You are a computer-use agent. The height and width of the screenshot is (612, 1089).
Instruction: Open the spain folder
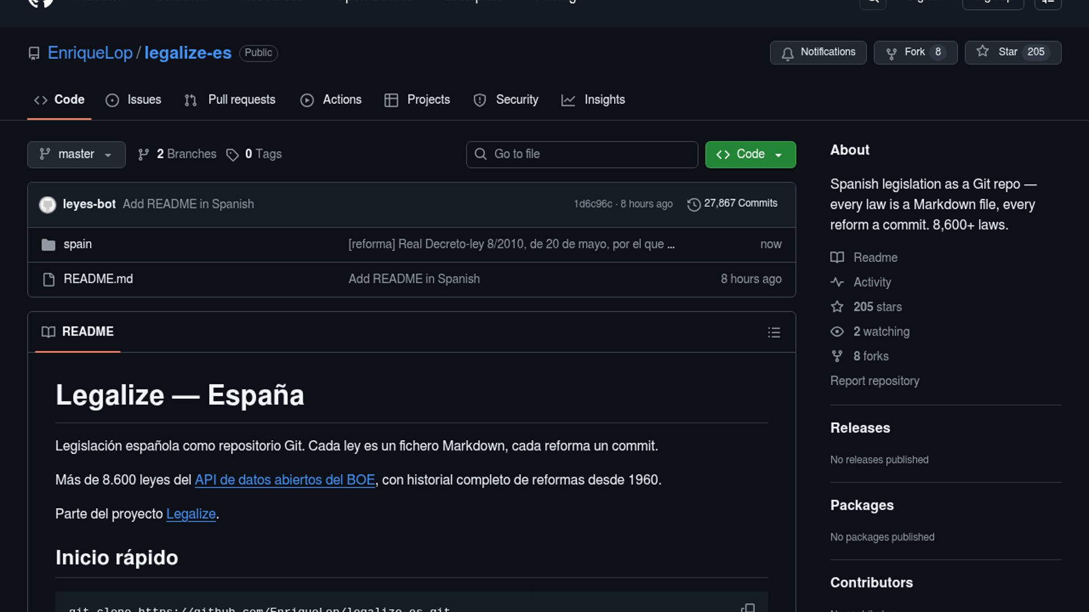click(78, 244)
